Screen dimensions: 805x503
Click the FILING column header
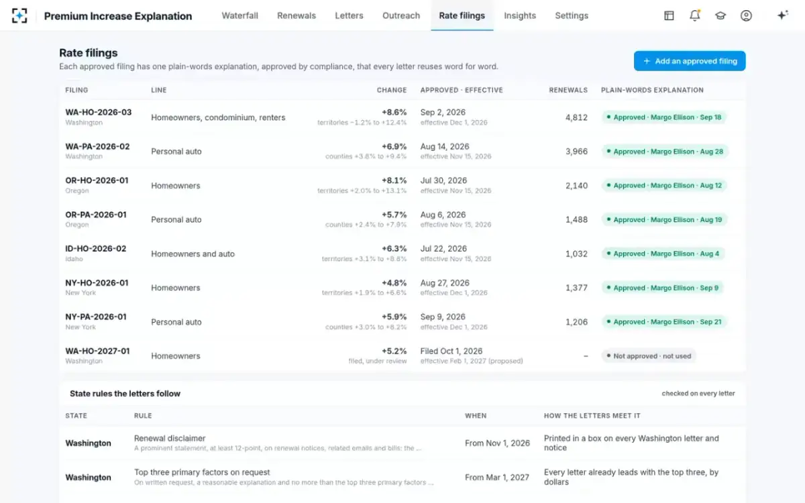point(76,90)
